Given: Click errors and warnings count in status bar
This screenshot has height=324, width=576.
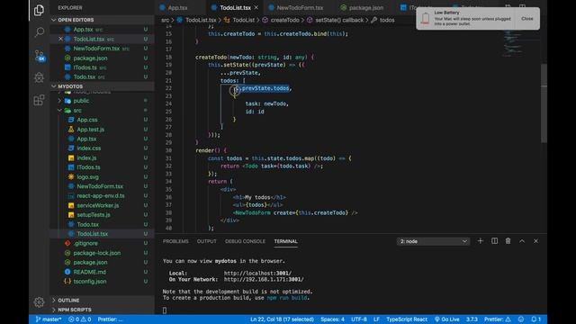Looking at the screenshot, I should 80,319.
